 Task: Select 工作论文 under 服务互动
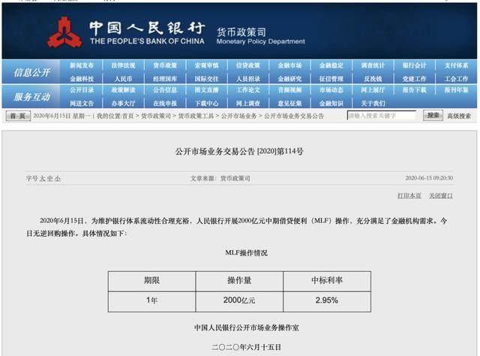248,90
